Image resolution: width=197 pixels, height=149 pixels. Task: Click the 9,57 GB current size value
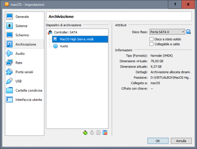pyautogui.click(x=156, y=66)
